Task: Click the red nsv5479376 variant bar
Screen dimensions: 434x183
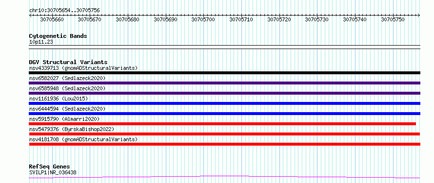Action: [224, 134]
